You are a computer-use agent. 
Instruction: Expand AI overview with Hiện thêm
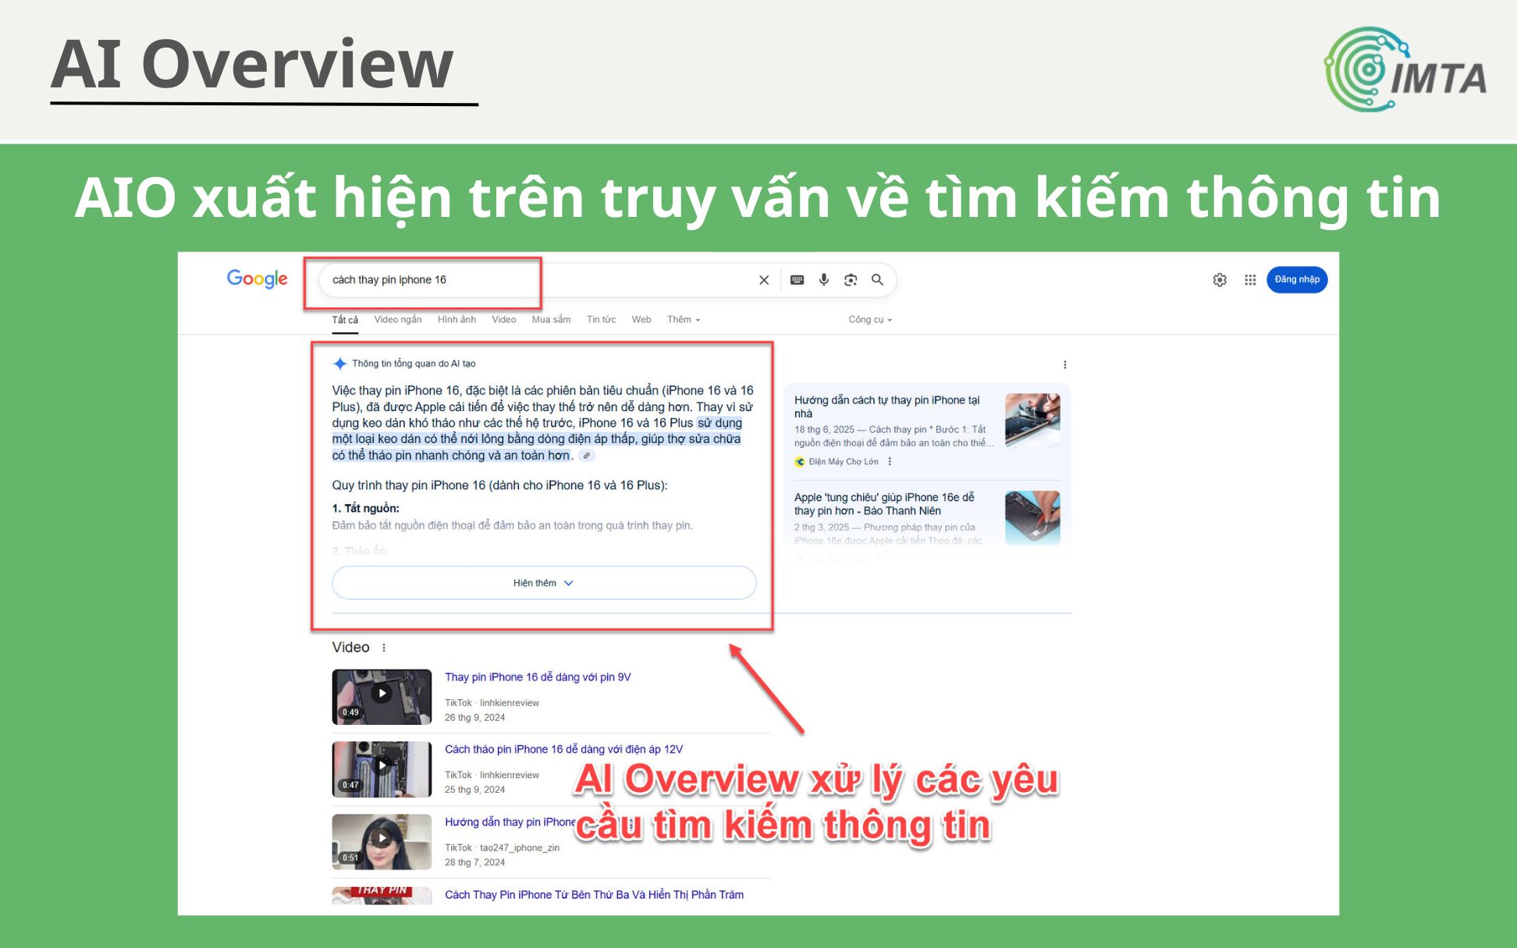click(x=544, y=583)
